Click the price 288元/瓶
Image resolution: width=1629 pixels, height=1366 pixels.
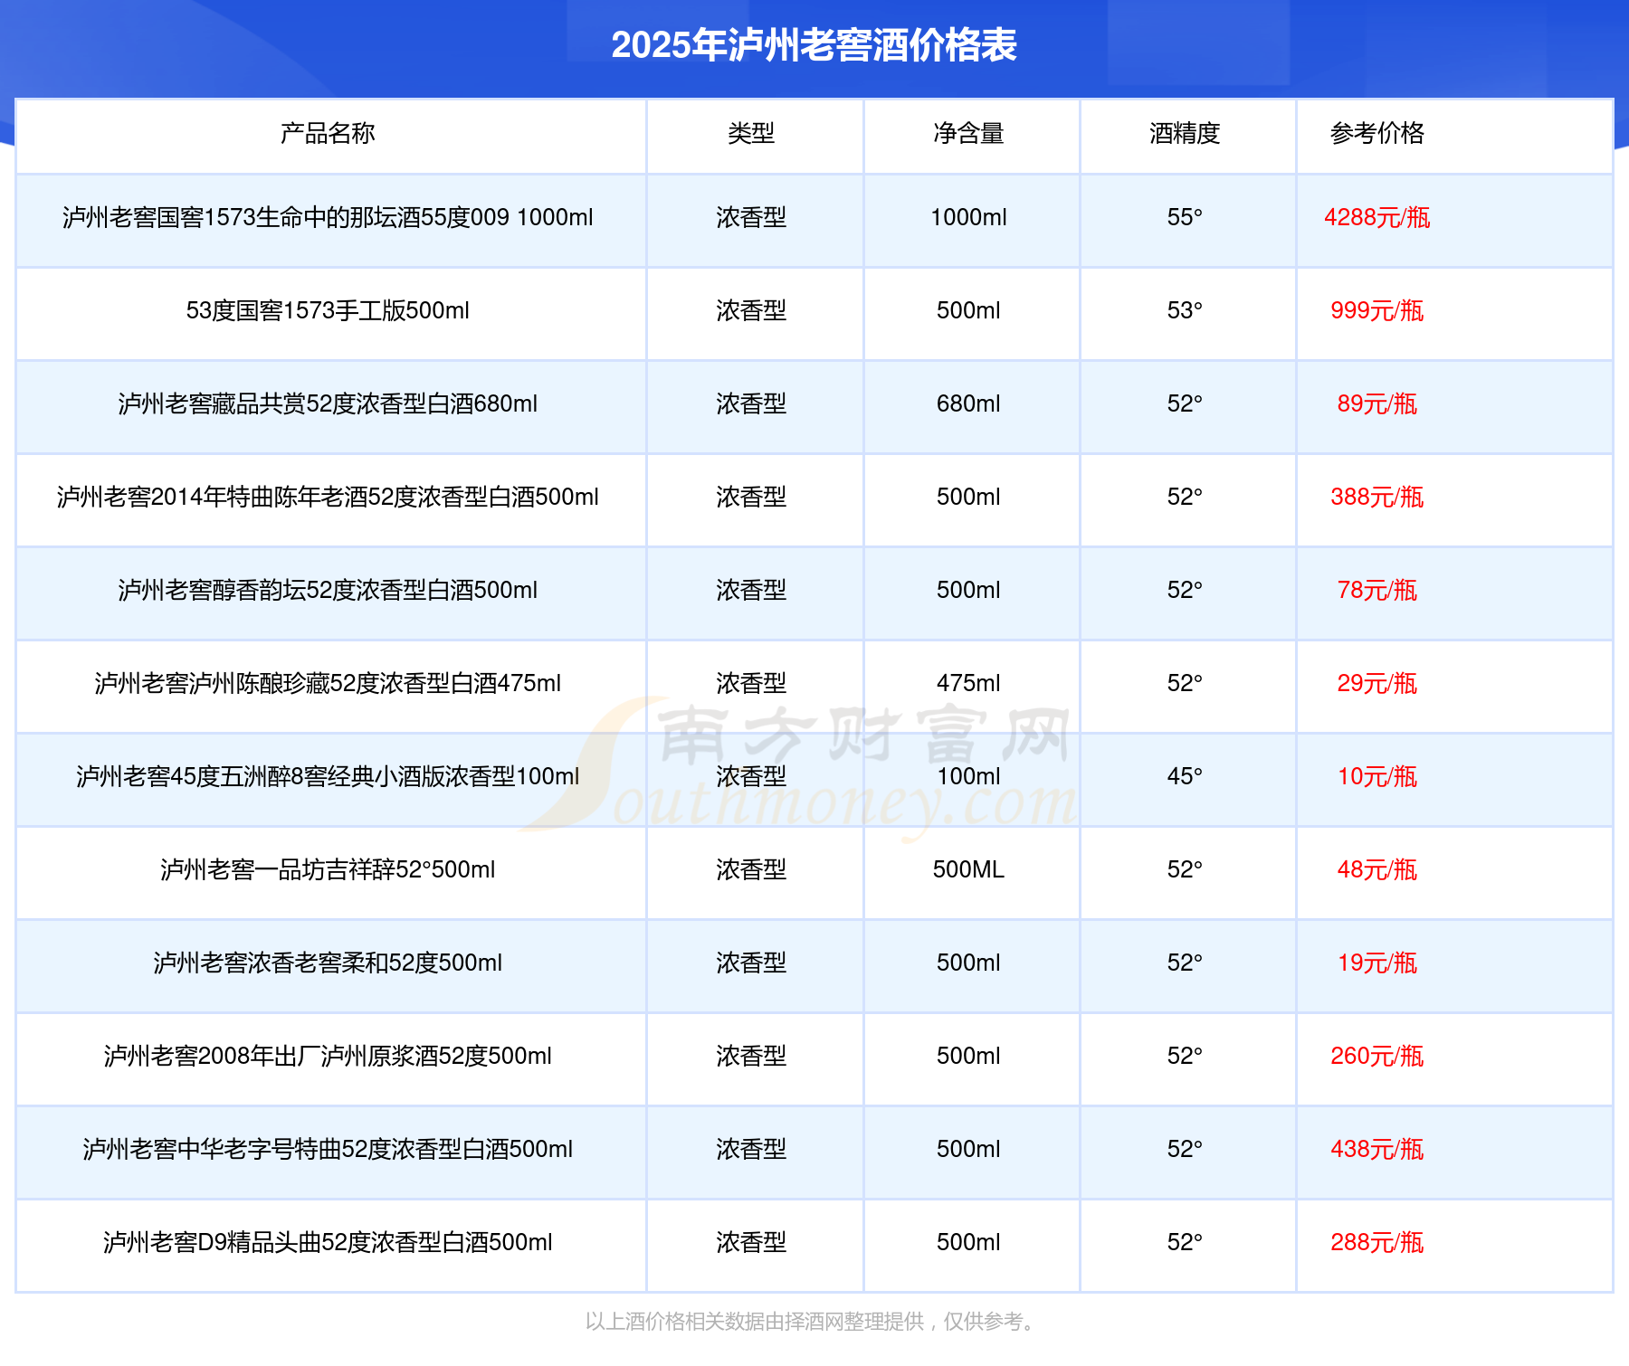[x=1377, y=1243]
